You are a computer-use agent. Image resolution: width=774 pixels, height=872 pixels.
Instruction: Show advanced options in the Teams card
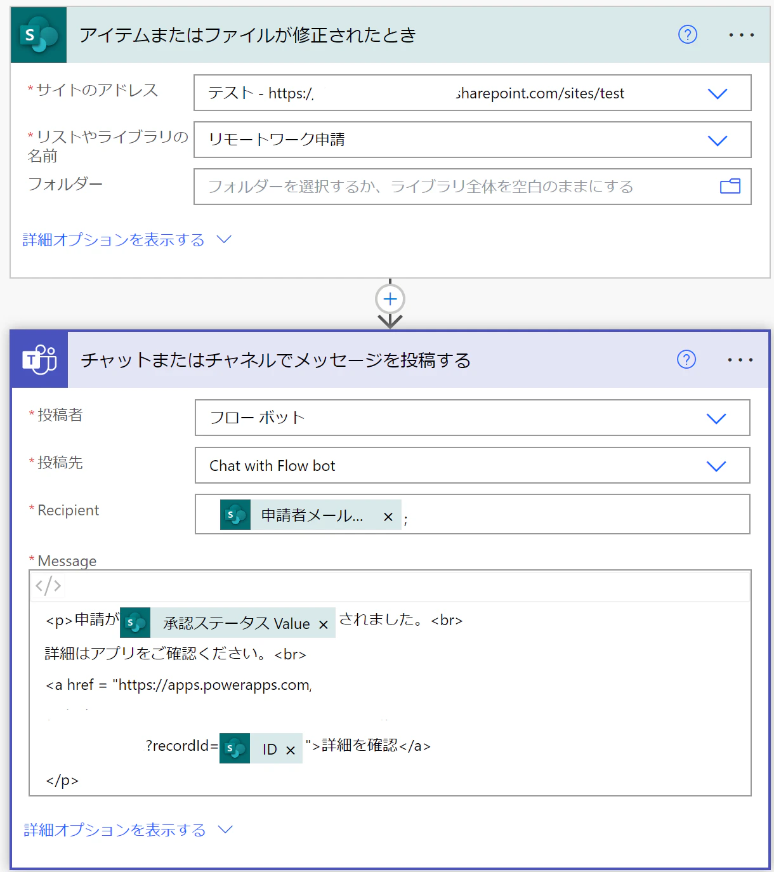[x=128, y=830]
